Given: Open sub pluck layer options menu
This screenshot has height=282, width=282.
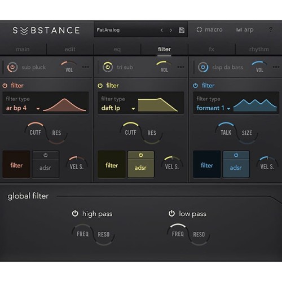Looking at the screenshot, I should point(86,67).
